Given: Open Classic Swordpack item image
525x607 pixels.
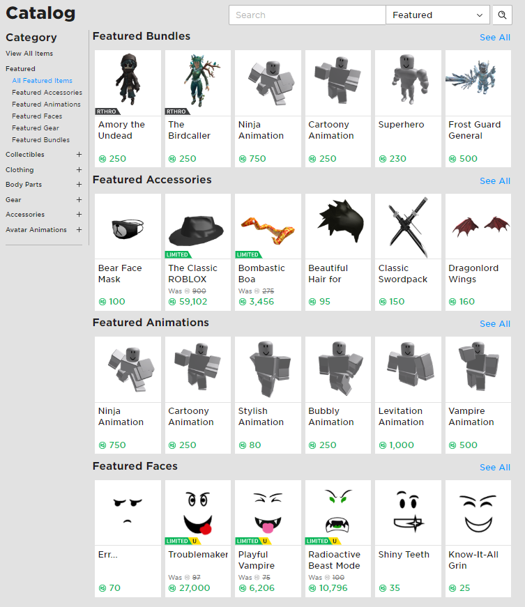Looking at the screenshot, I should coord(408,226).
